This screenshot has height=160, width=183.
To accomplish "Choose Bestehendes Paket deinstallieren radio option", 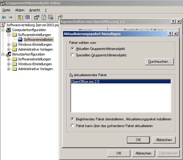I will tap(73, 119).
